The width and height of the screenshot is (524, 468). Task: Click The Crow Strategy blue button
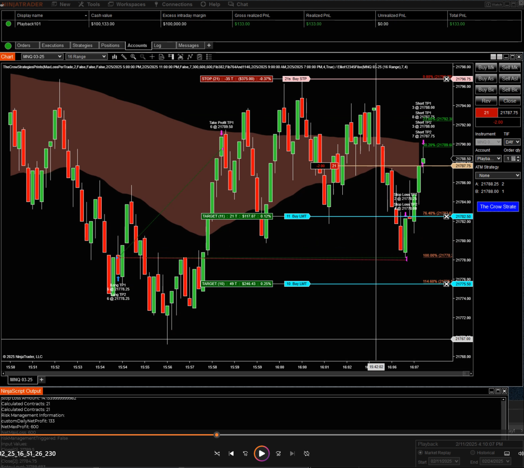point(498,207)
